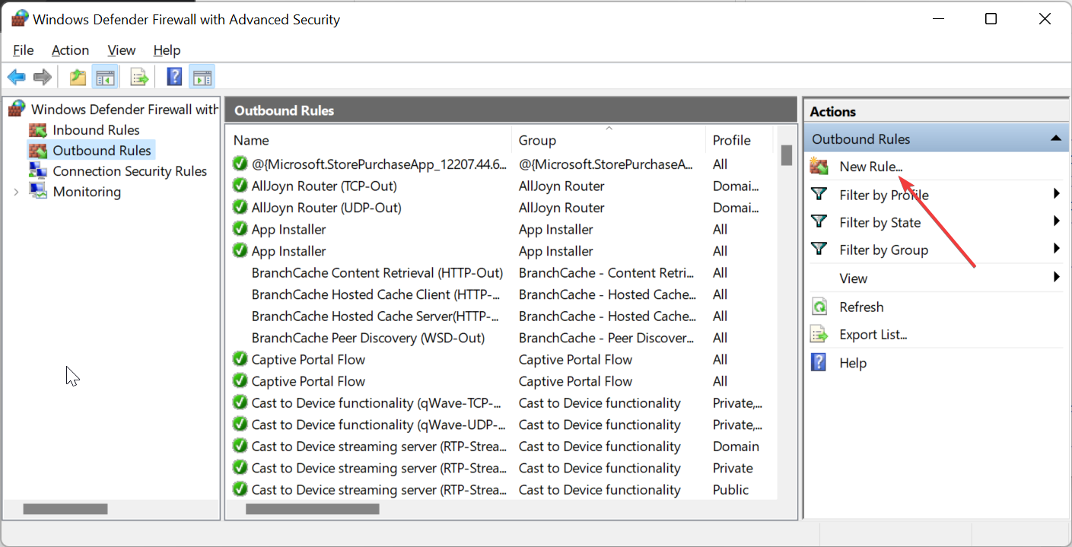Image resolution: width=1072 pixels, height=547 pixels.
Task: Select the BranchCache Peer Discovery (WSD-Out) rule
Action: tap(368, 338)
